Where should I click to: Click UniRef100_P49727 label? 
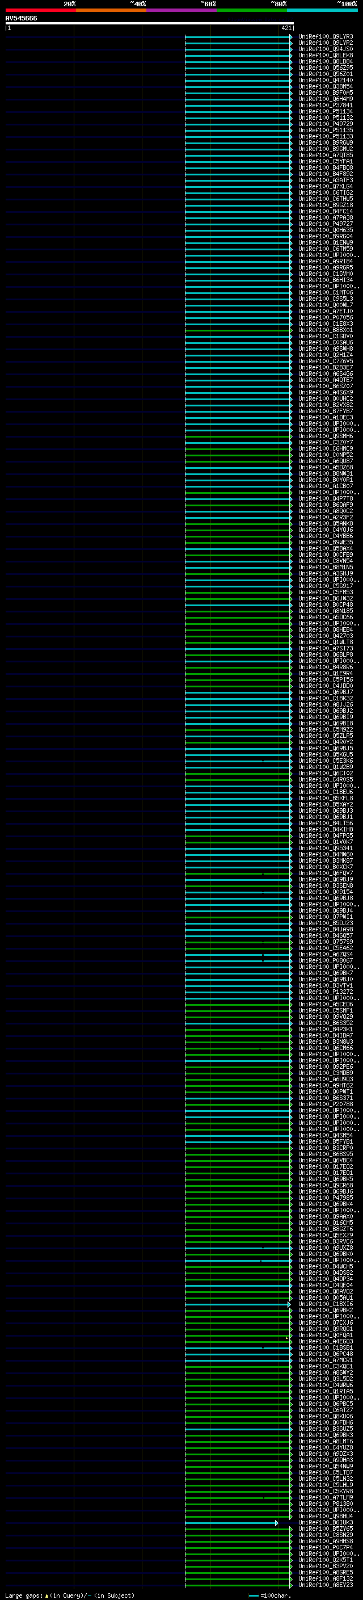click(326, 224)
